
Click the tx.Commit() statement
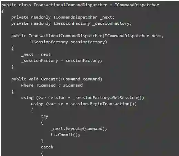click(65, 135)
